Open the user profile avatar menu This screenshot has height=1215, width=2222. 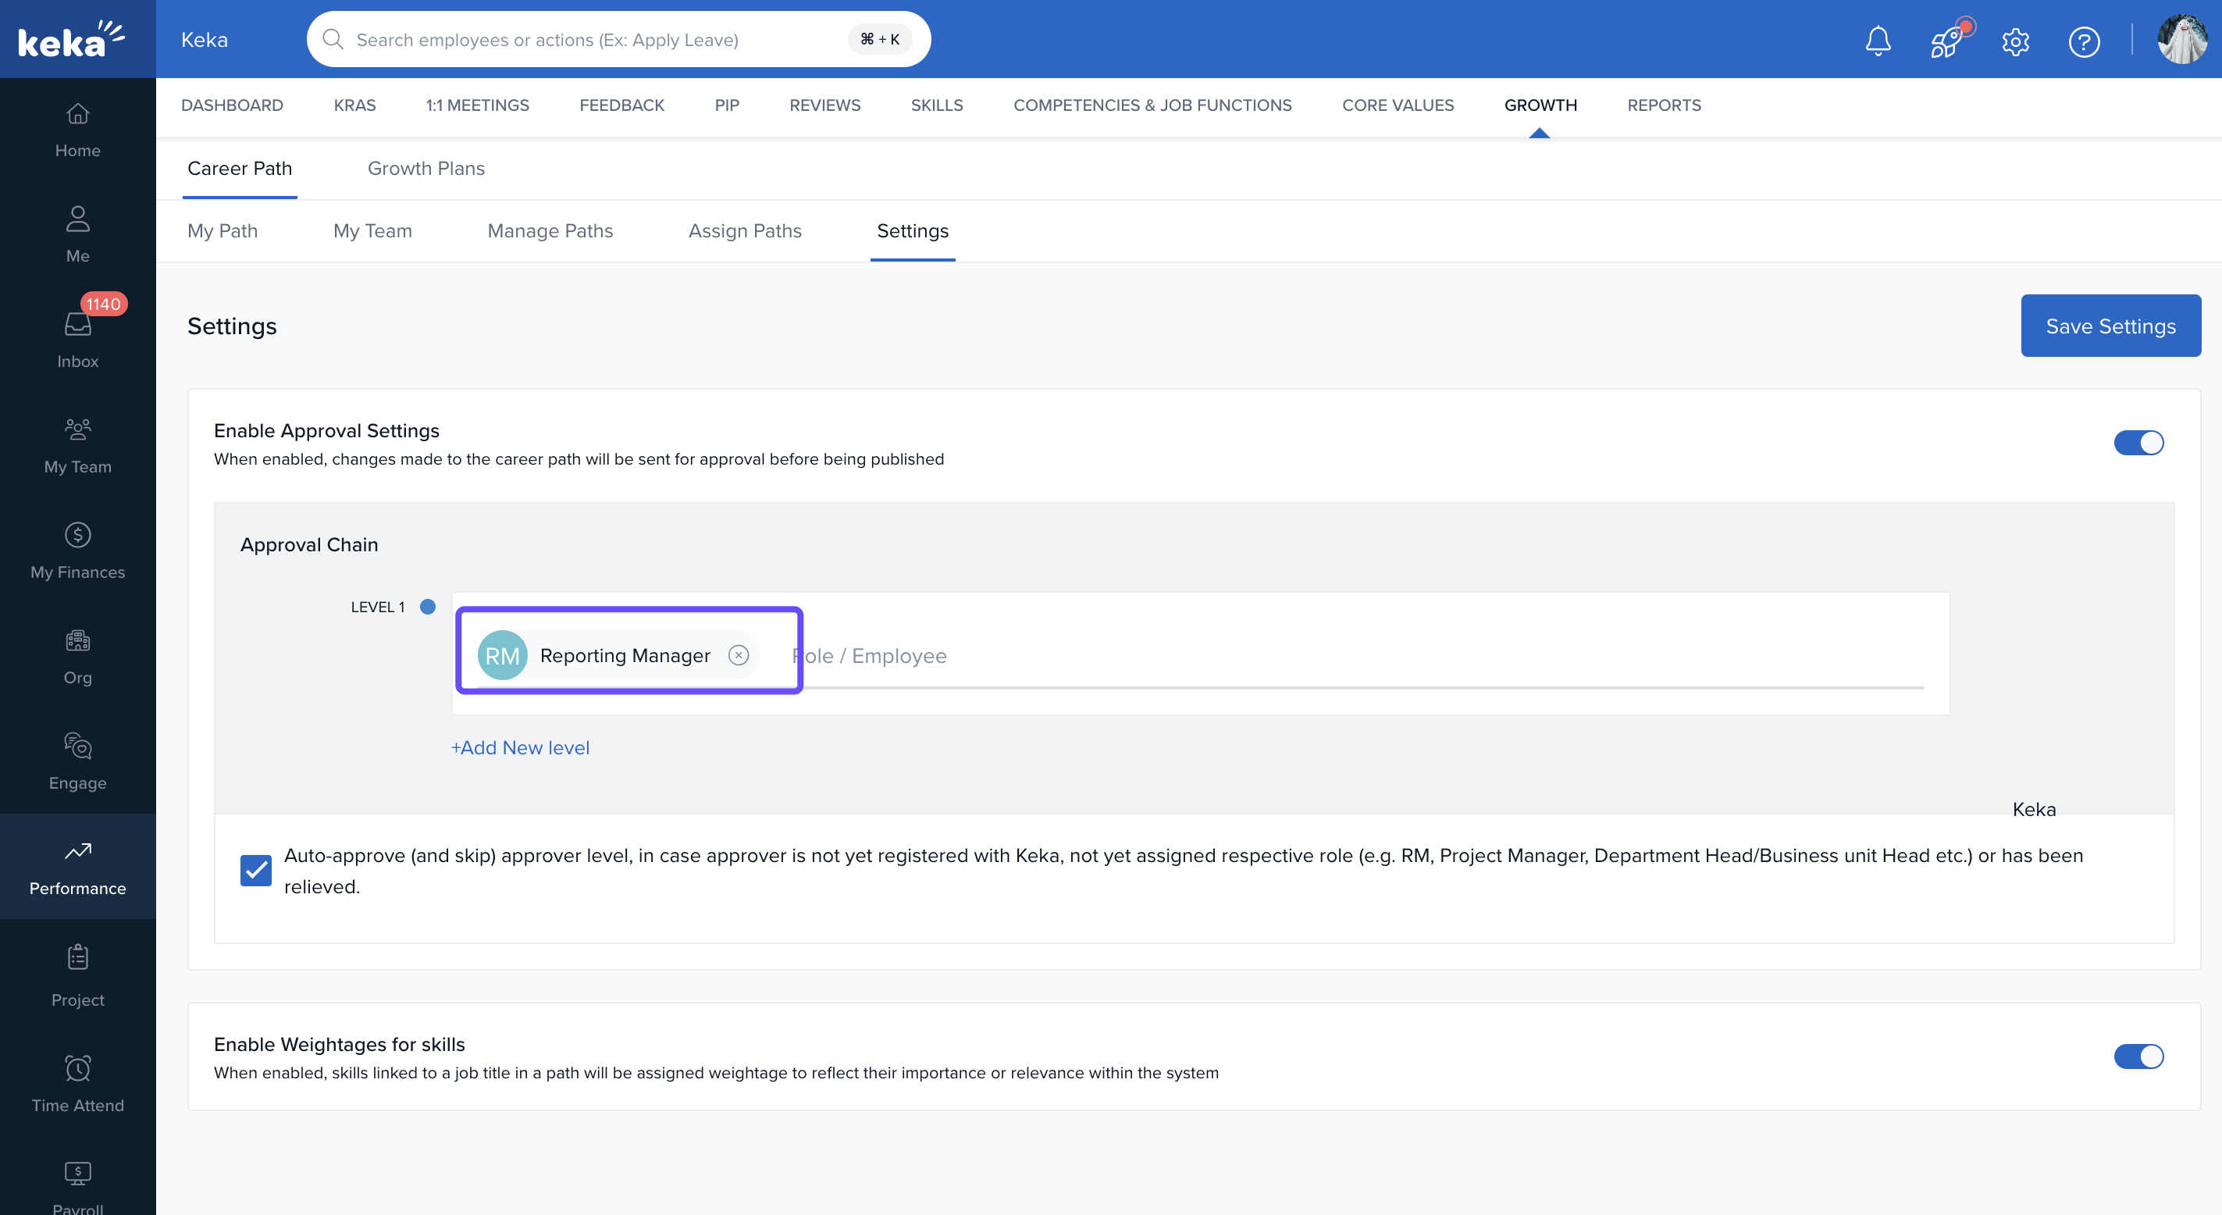pyautogui.click(x=2181, y=40)
